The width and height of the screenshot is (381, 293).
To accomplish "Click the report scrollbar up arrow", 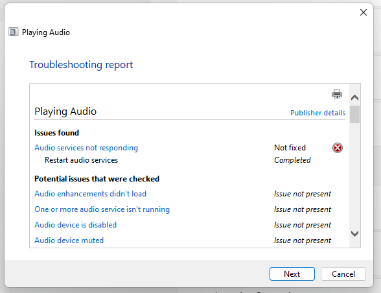I will pos(355,98).
